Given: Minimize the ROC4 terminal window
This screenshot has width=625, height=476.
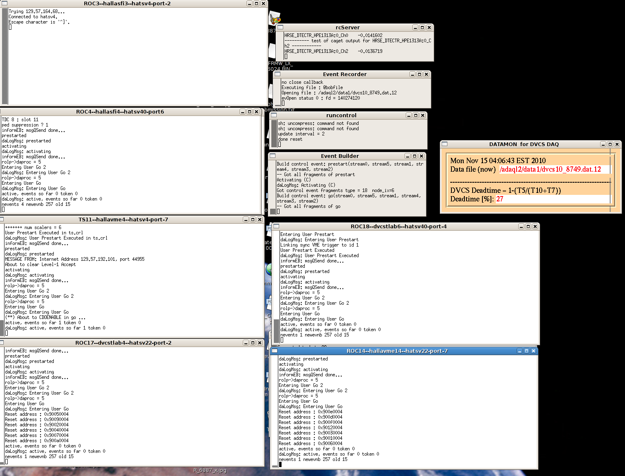Looking at the screenshot, I should click(242, 111).
